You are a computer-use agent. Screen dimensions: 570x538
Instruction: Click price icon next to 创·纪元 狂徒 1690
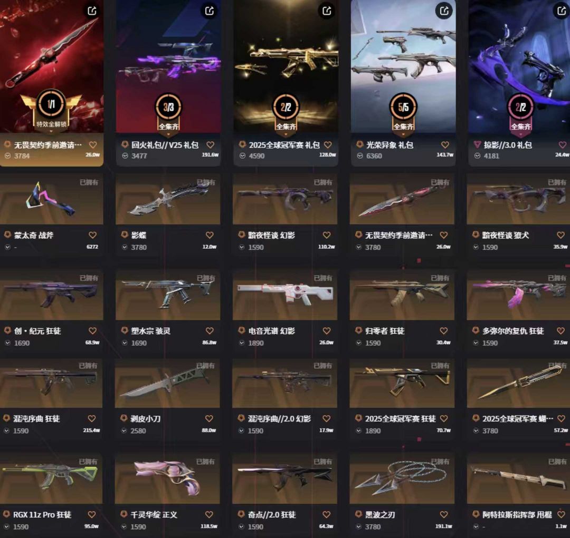click(x=7, y=343)
